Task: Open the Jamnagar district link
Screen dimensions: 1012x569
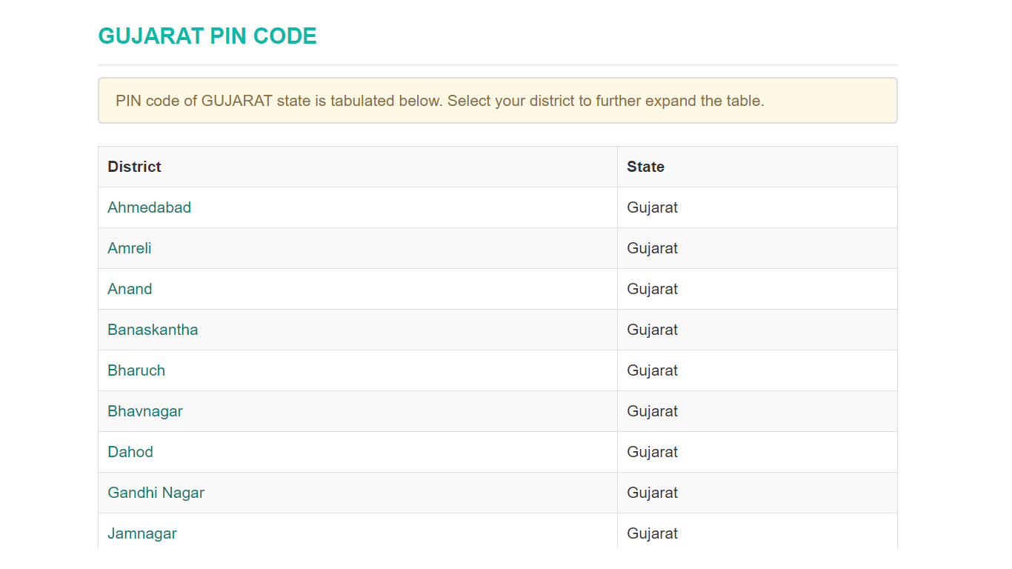Action: point(142,533)
